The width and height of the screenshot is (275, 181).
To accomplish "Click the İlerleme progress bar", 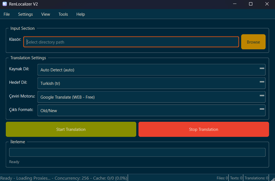I will pos(137,152).
